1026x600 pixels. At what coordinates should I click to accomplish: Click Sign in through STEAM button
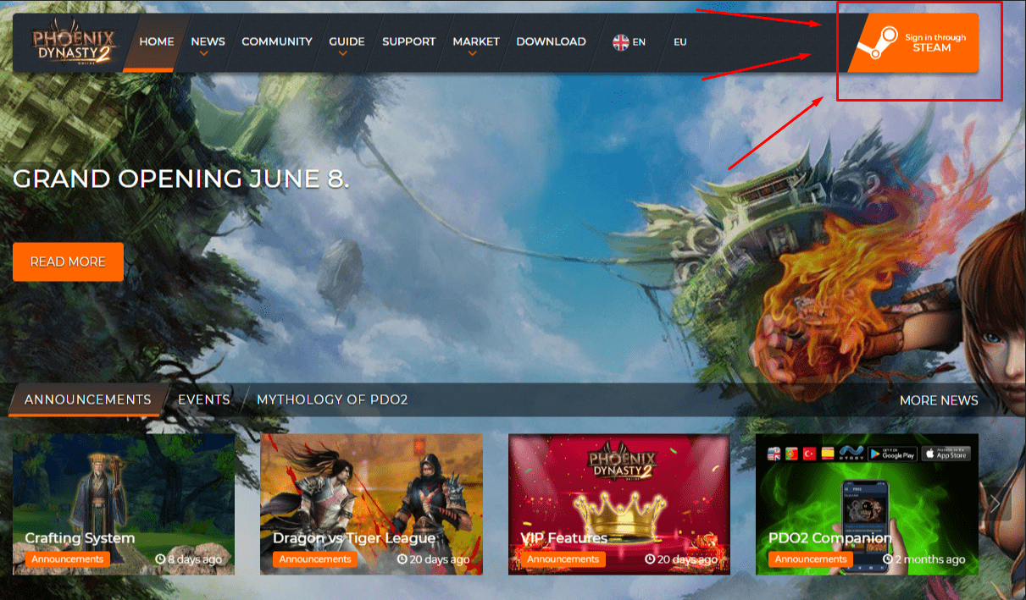[913, 42]
